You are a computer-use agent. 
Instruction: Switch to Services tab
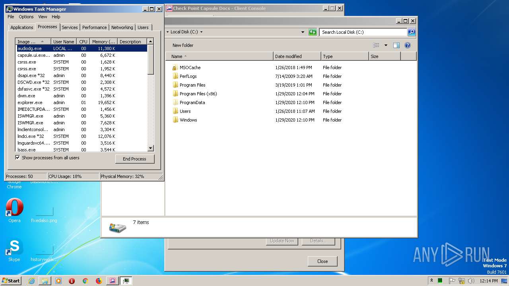[70, 27]
